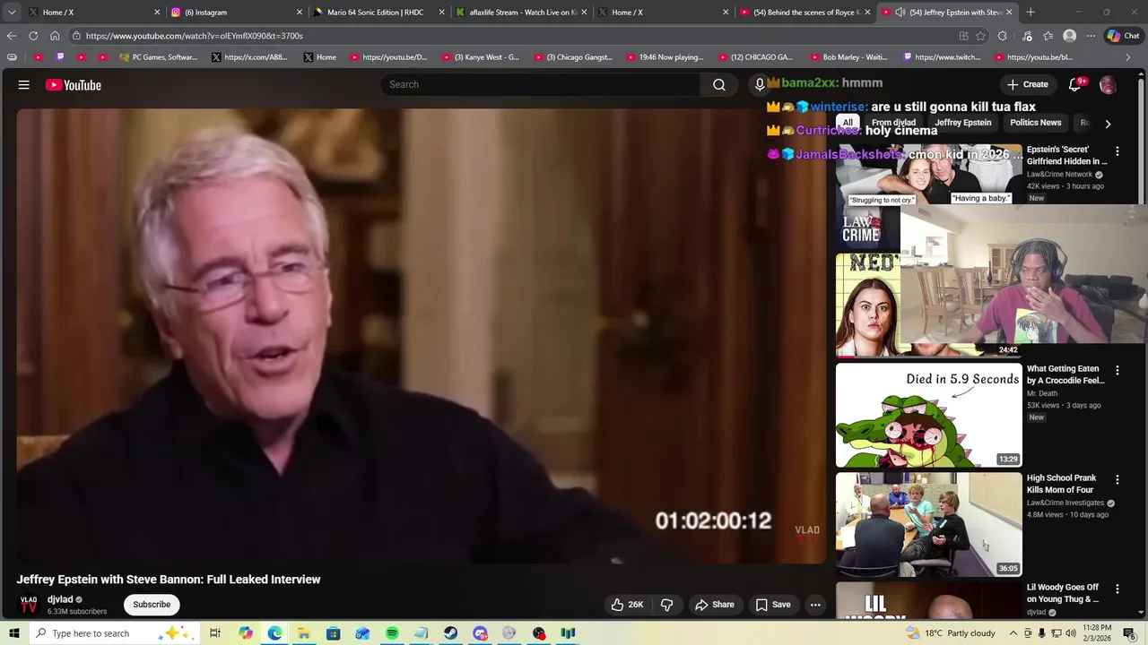
Task: Select the Jeffrey Epstein filter chip
Action: [962, 123]
